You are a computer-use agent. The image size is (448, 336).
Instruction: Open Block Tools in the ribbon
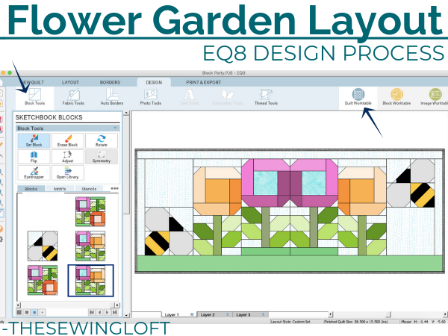34,97
